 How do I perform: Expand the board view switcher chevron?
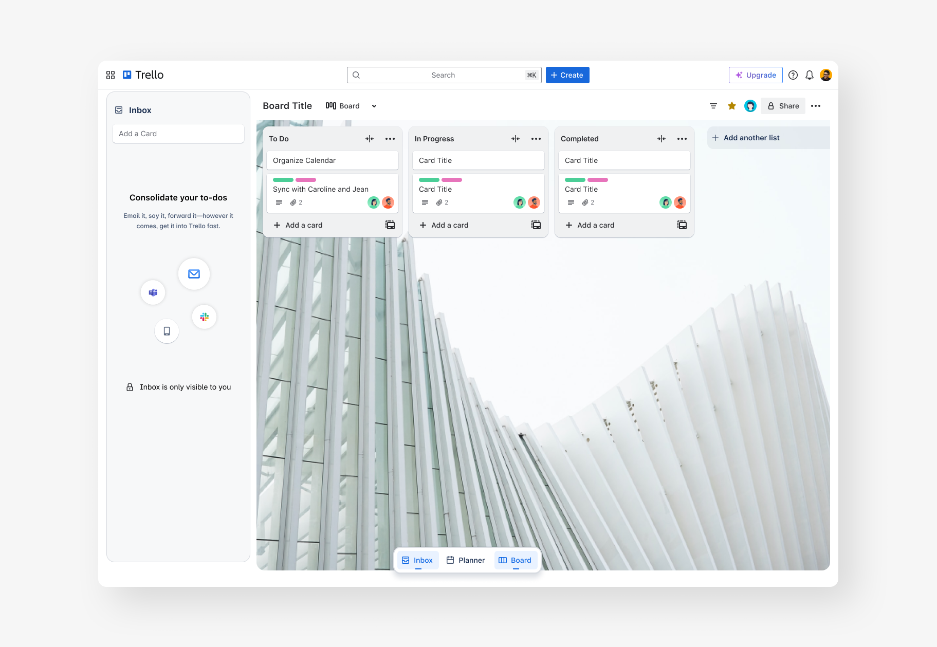374,106
